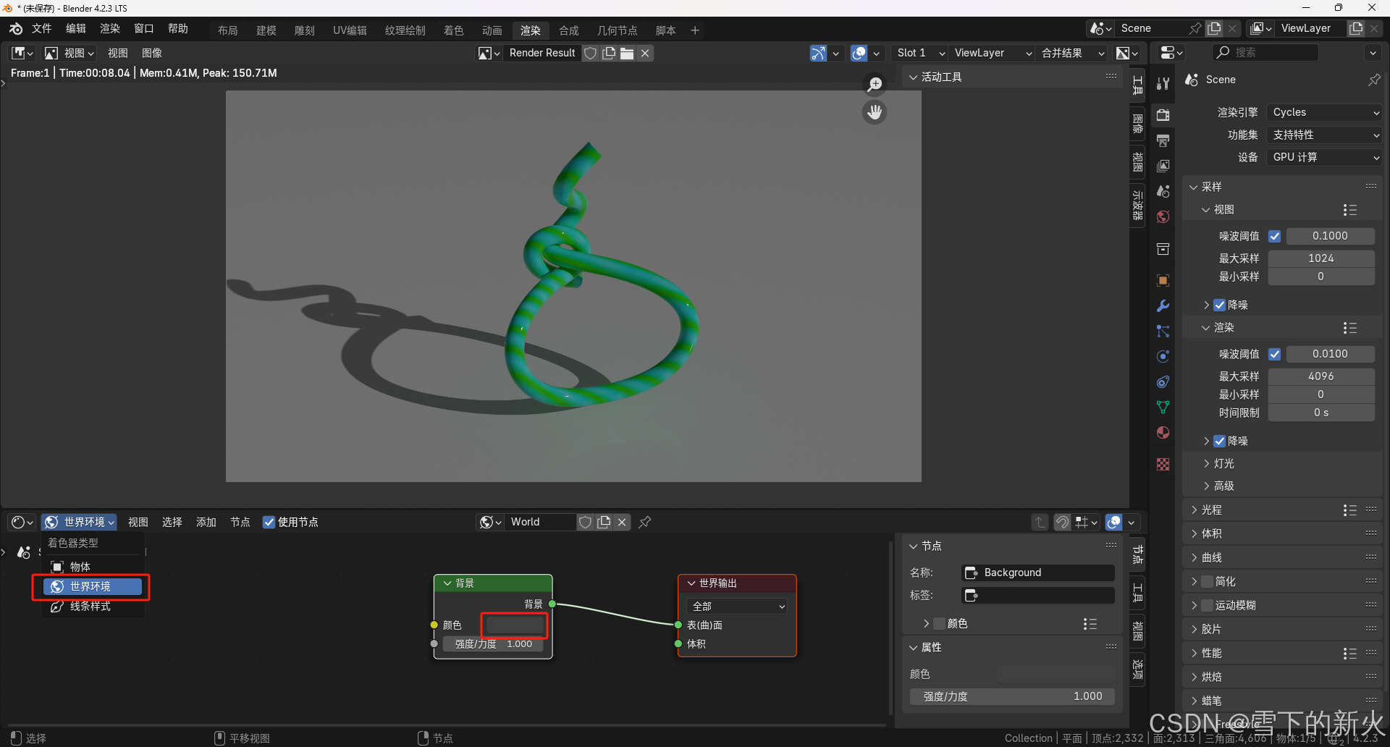Open the 渲染 menu in top bar
This screenshot has width=1390, height=747.
click(110, 29)
